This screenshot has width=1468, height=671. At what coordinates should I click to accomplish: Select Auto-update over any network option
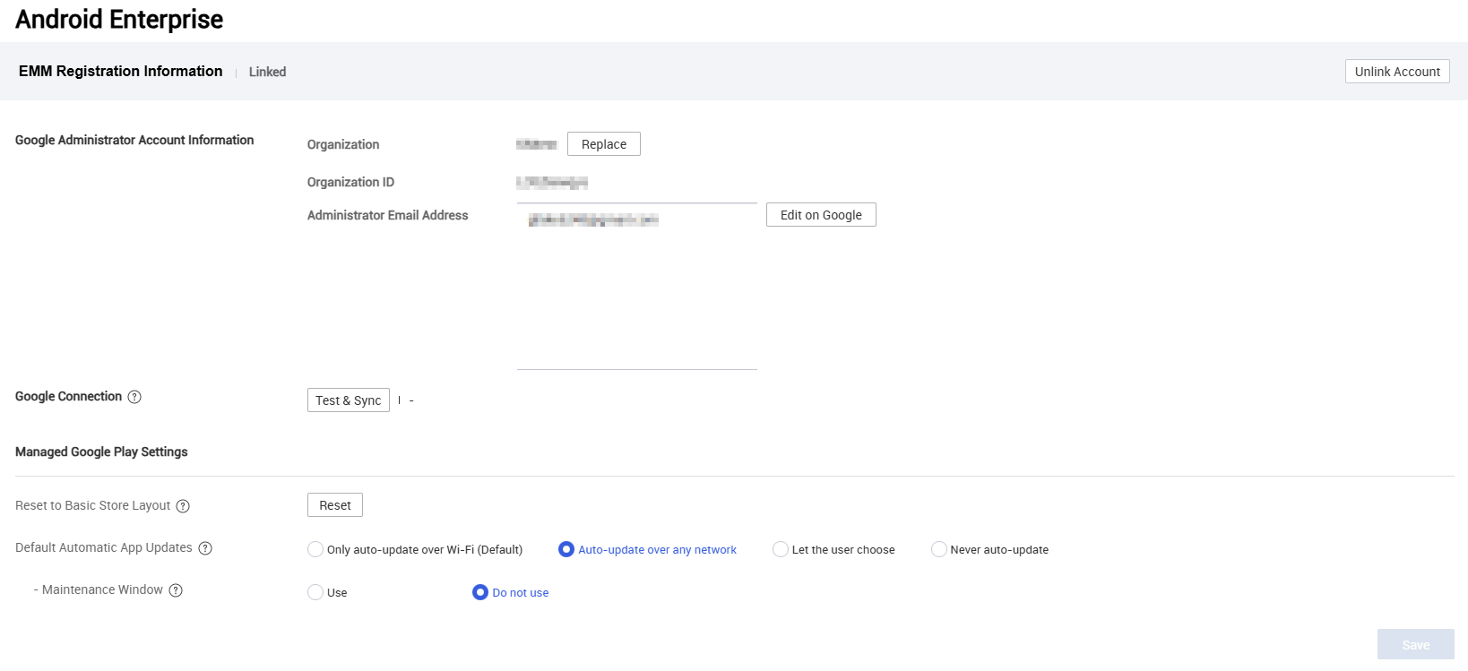click(x=566, y=549)
